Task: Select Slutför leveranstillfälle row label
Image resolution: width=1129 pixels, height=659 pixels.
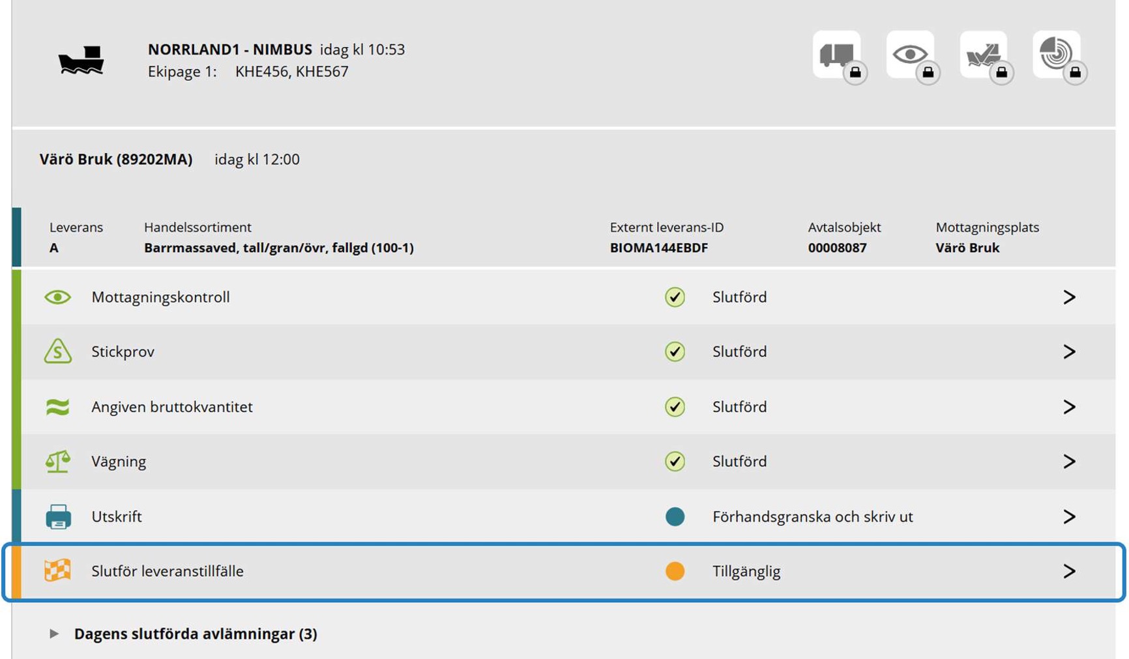Action: pos(168,571)
